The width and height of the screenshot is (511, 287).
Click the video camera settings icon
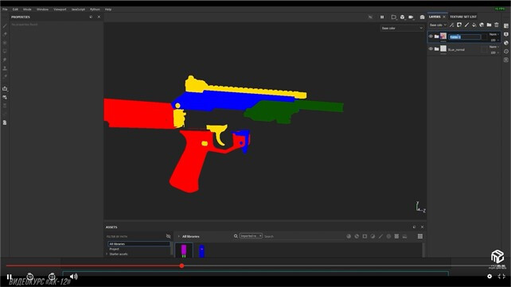point(412,17)
